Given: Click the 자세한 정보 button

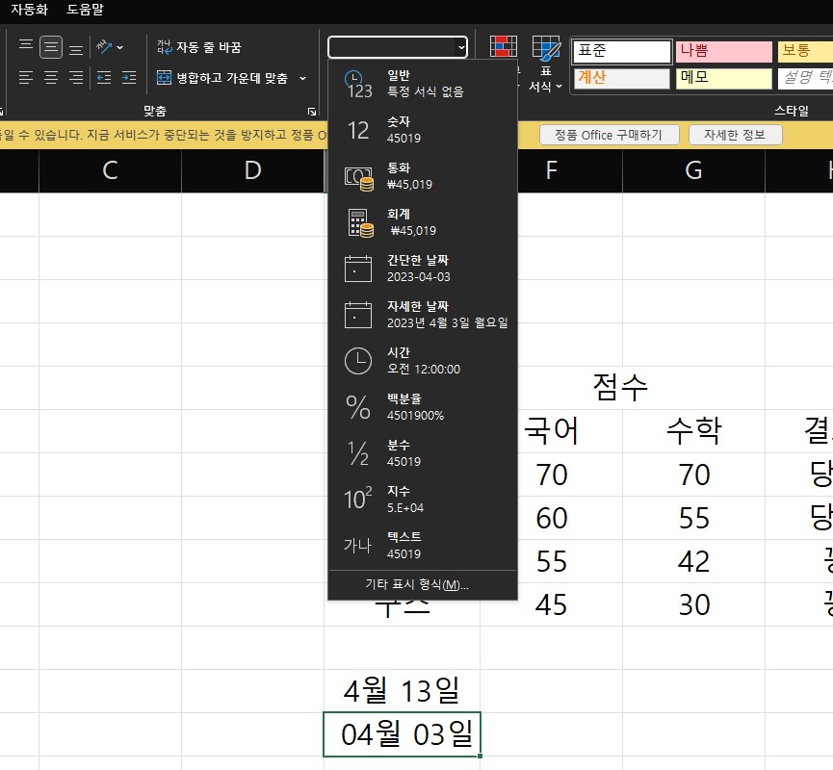Looking at the screenshot, I should (x=735, y=135).
